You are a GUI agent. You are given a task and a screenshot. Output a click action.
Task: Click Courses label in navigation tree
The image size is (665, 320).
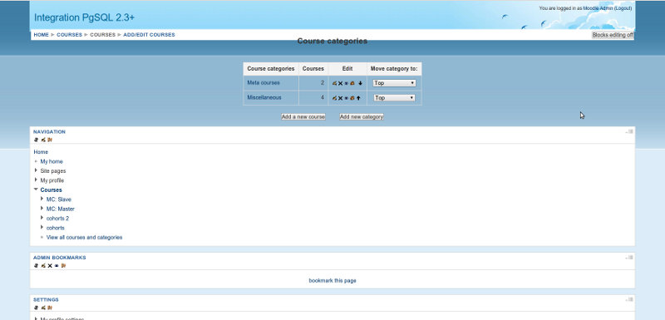coord(51,190)
